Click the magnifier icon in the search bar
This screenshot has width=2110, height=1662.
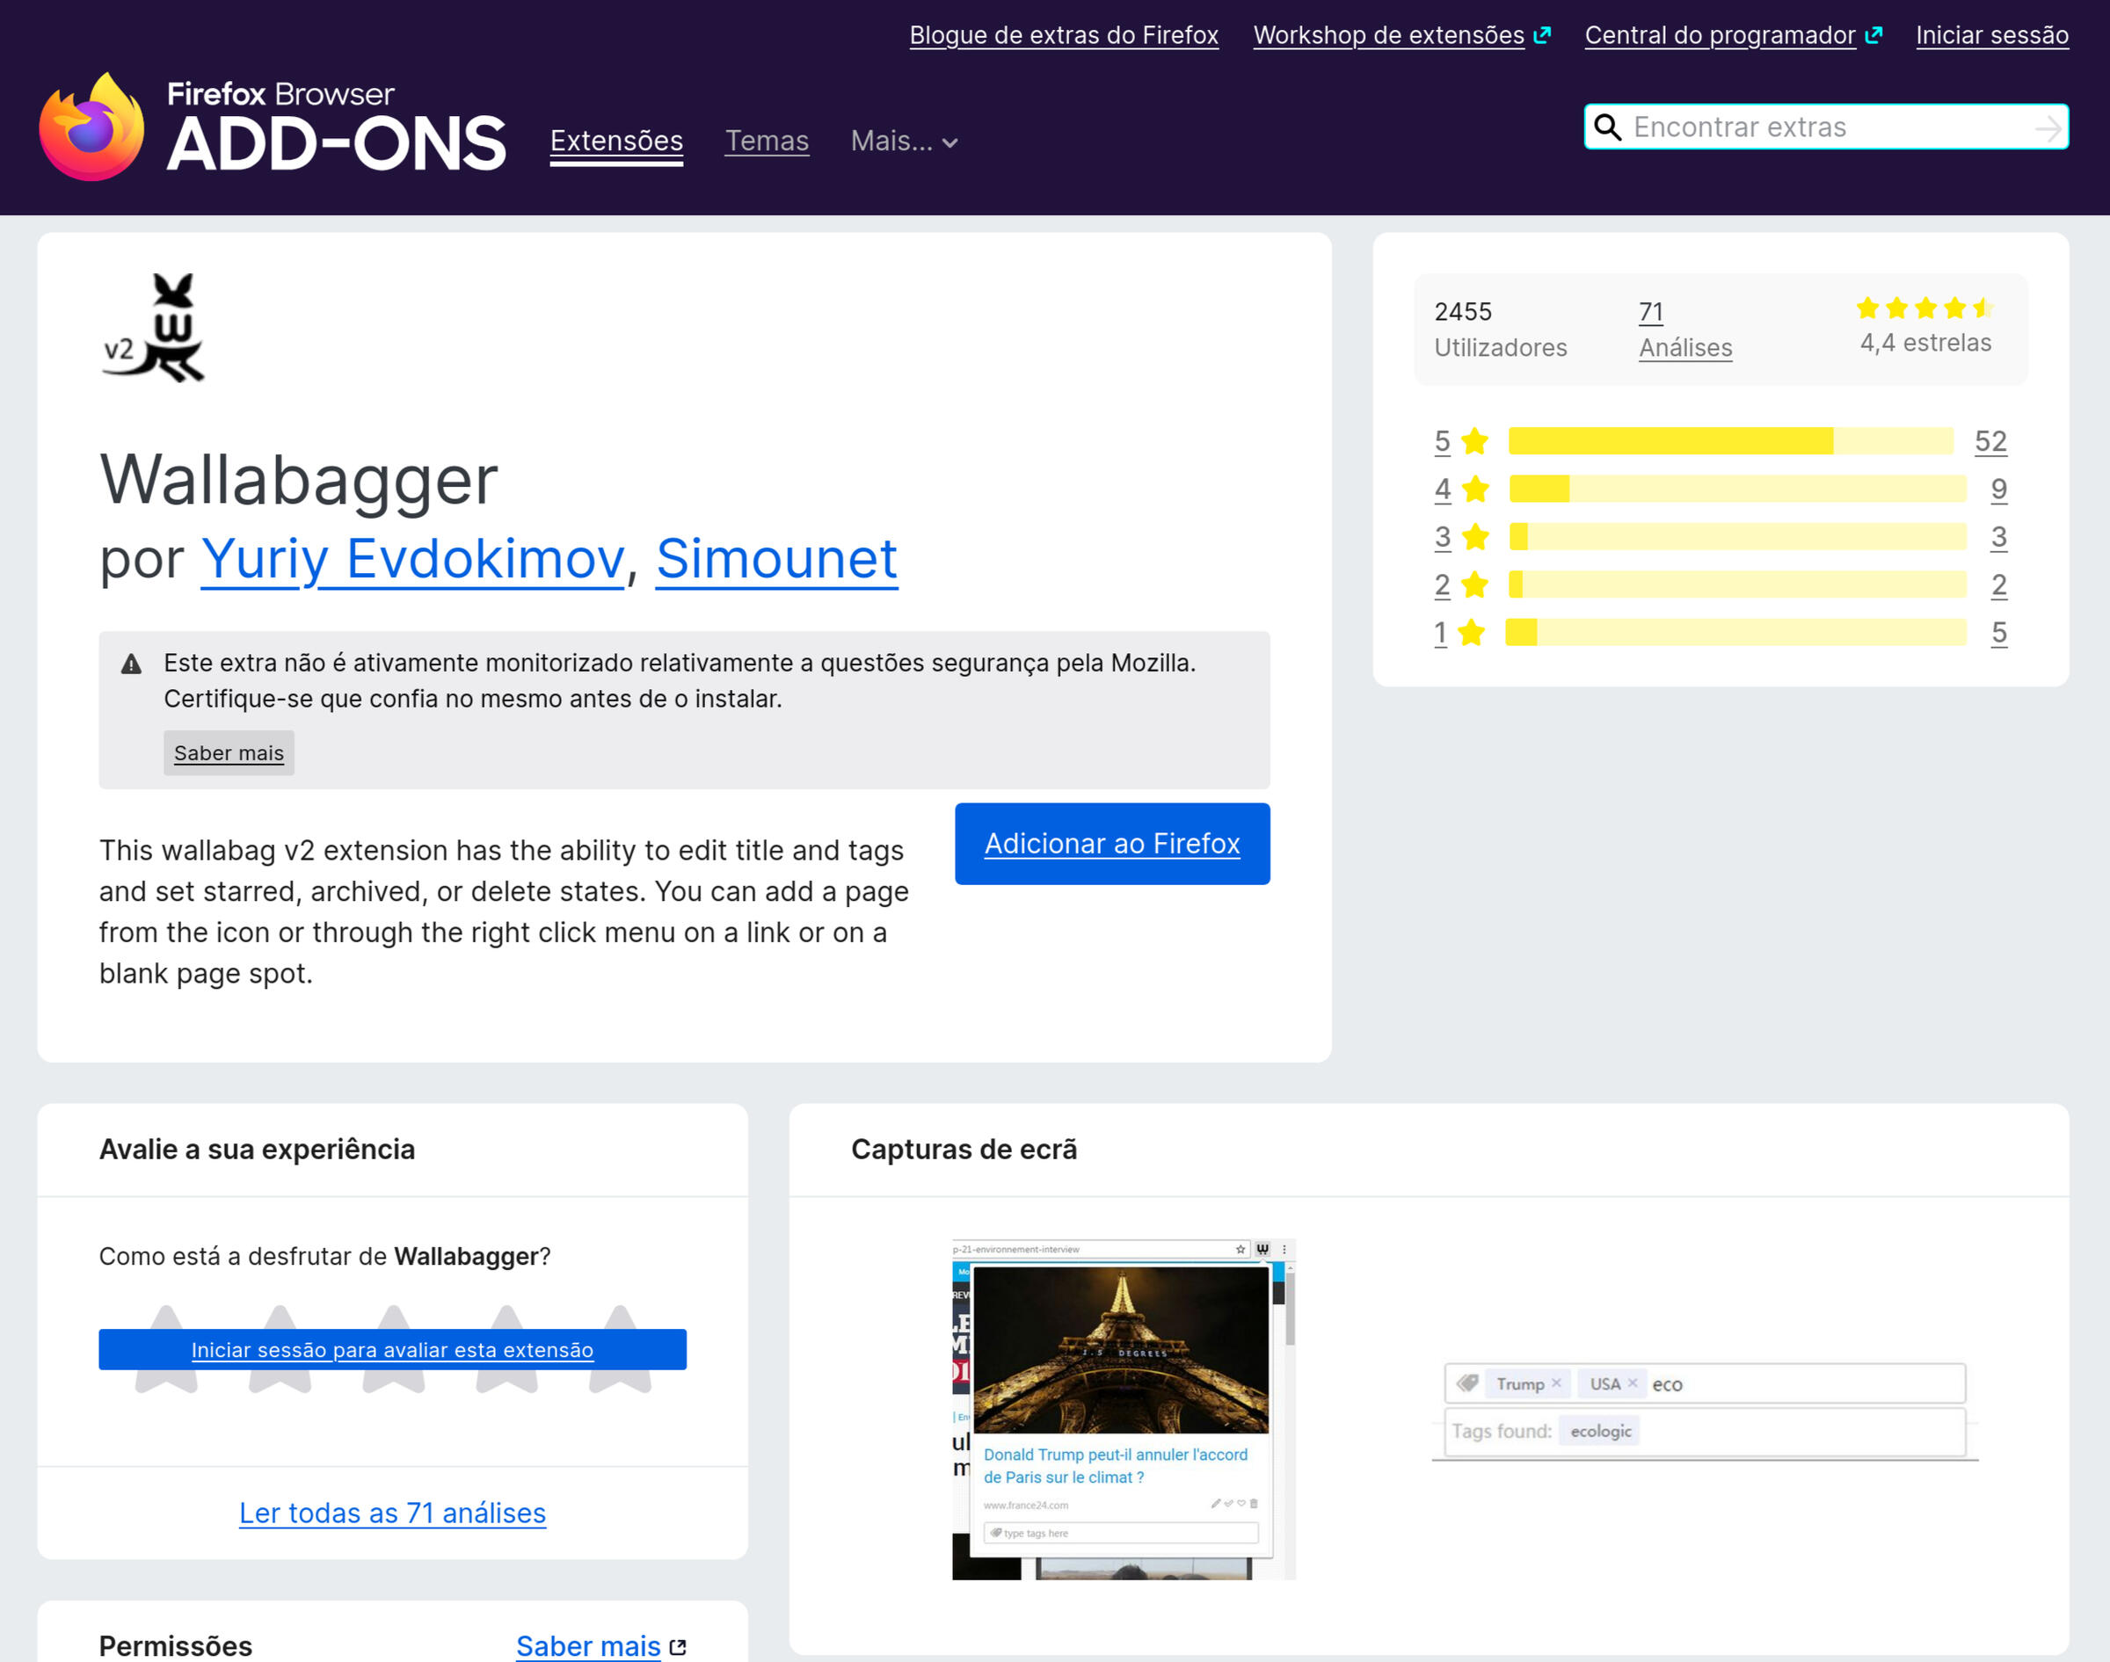(1607, 127)
